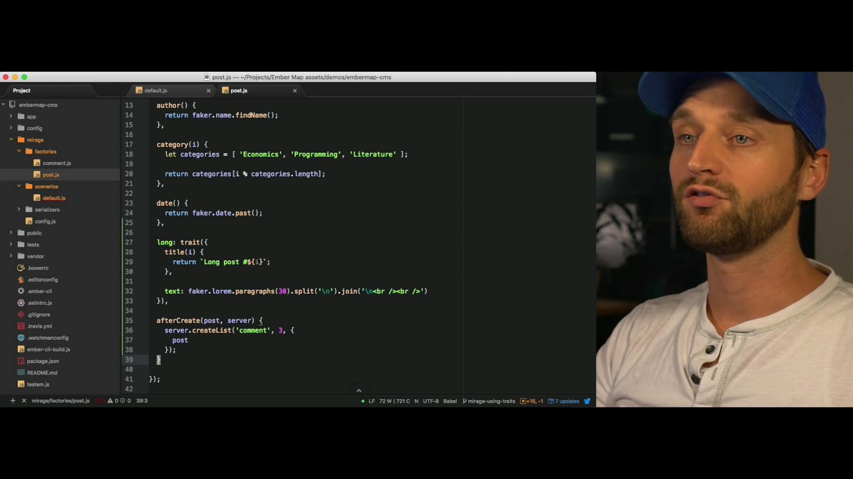This screenshot has width=853, height=479.
Task: Collapse the scenarios folder
Action: coord(19,186)
